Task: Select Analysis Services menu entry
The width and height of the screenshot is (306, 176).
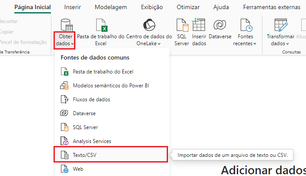Action: pyautogui.click(x=111, y=141)
